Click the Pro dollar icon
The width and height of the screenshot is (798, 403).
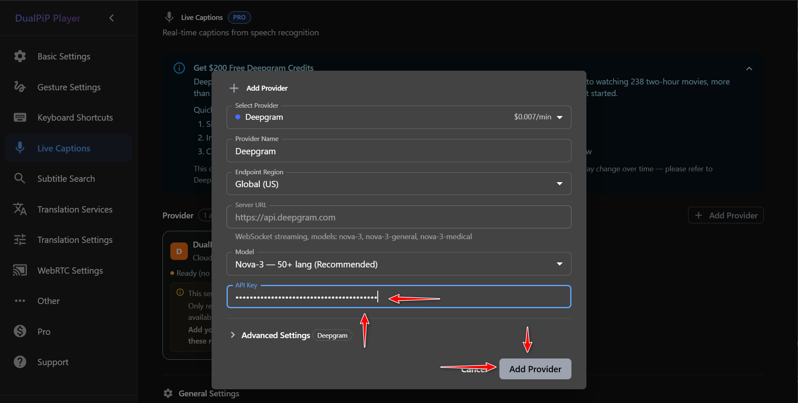tap(20, 331)
